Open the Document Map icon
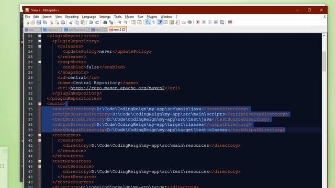335x188 pixels. click(x=172, y=22)
